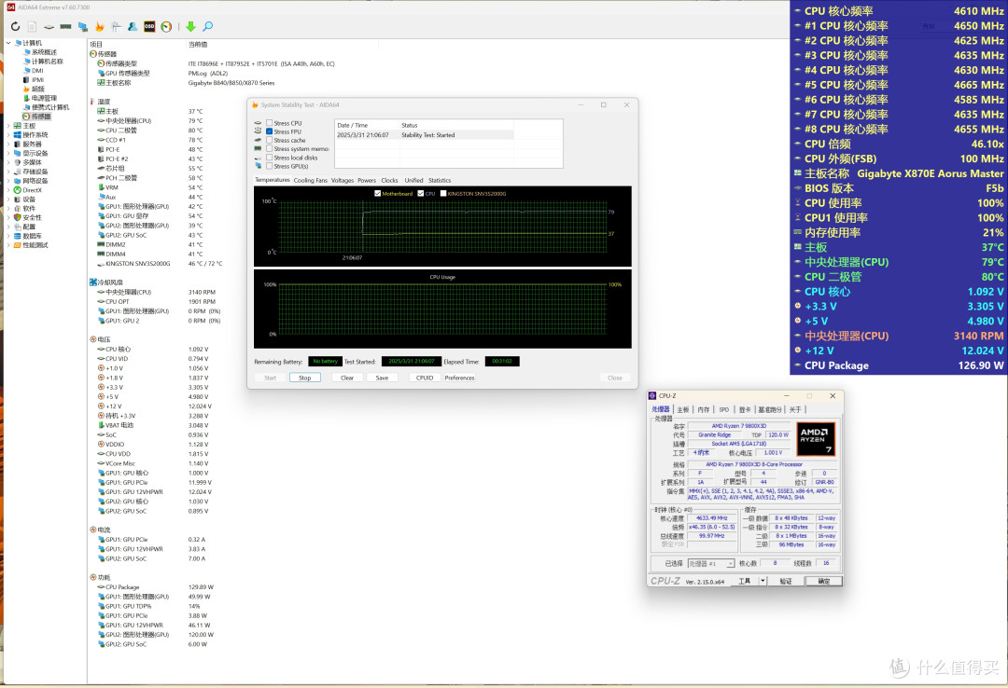Click the 温度 thermometer icon in sensor list
Viewport: 1008px width, 688px height.
pyautogui.click(x=92, y=102)
